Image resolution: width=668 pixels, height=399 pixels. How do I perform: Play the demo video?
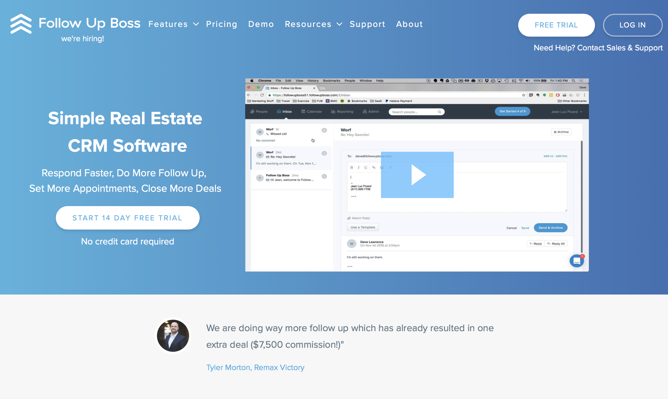click(x=417, y=175)
